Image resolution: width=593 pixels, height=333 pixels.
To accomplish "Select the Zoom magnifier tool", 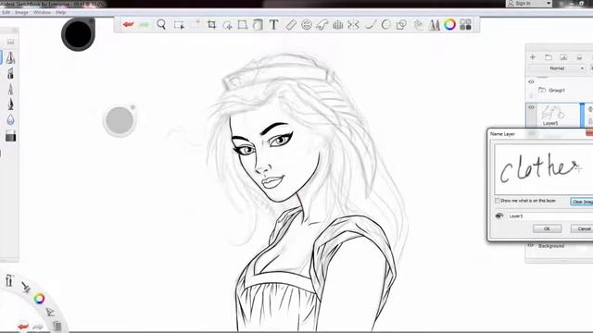I will click(x=161, y=25).
